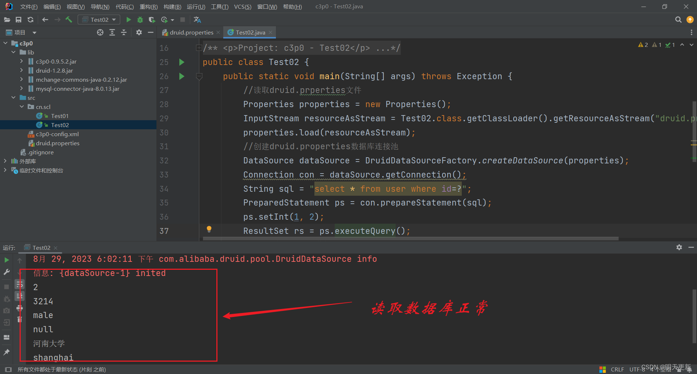This screenshot has height=374, width=697.
Task: Click the warnings inspection indicator
Action: tap(643, 45)
